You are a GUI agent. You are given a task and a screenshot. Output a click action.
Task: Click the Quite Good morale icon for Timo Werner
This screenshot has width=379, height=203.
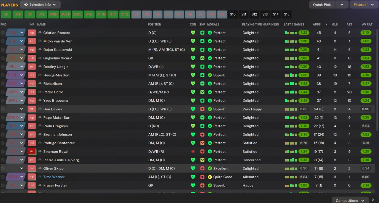tap(210, 177)
